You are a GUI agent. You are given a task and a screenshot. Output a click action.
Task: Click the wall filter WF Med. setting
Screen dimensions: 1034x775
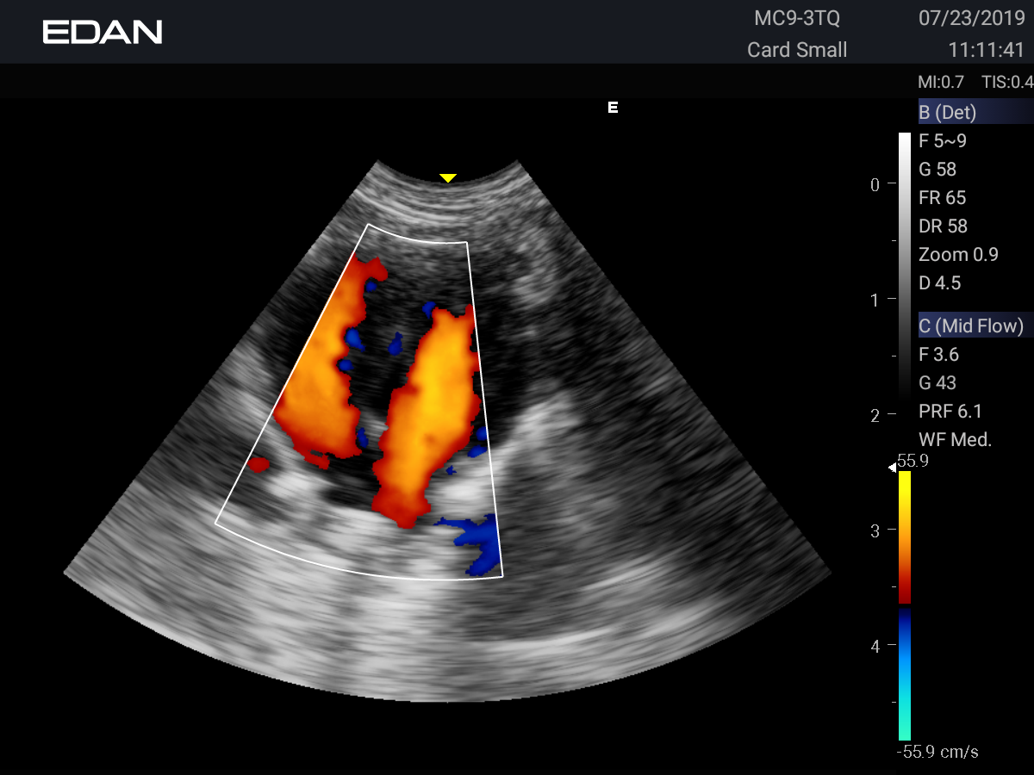click(955, 439)
